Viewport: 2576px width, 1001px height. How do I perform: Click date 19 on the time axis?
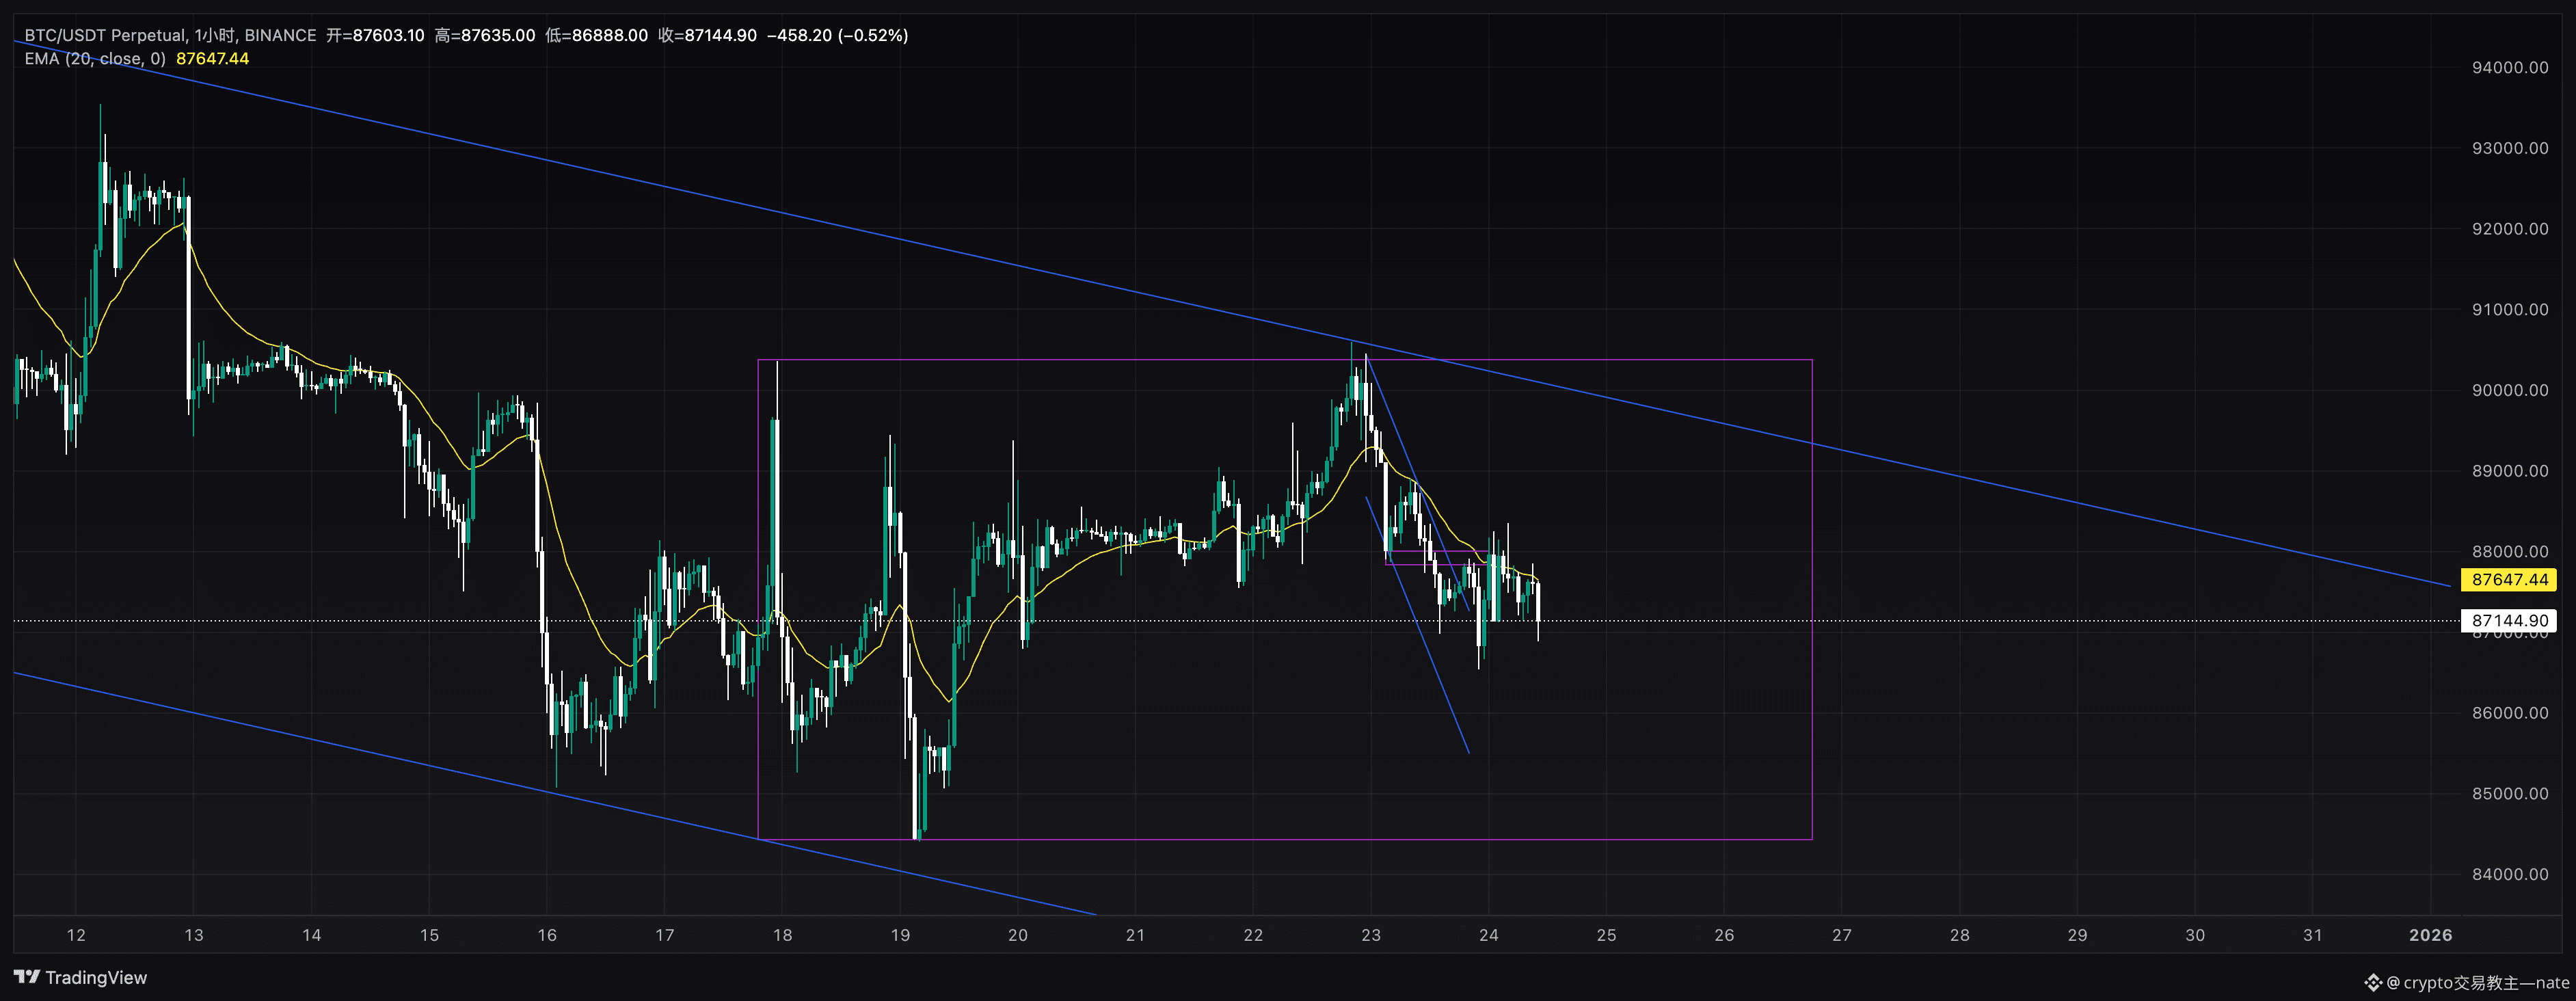click(x=900, y=935)
